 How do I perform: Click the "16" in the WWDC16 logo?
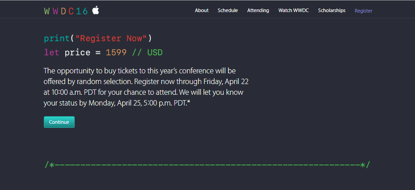pyautogui.click(x=82, y=11)
